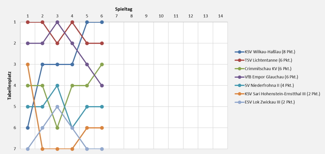The height and width of the screenshot is (154, 325).
Task: Select the orange marker at Spieltag 1, place 3
Action: point(28,65)
